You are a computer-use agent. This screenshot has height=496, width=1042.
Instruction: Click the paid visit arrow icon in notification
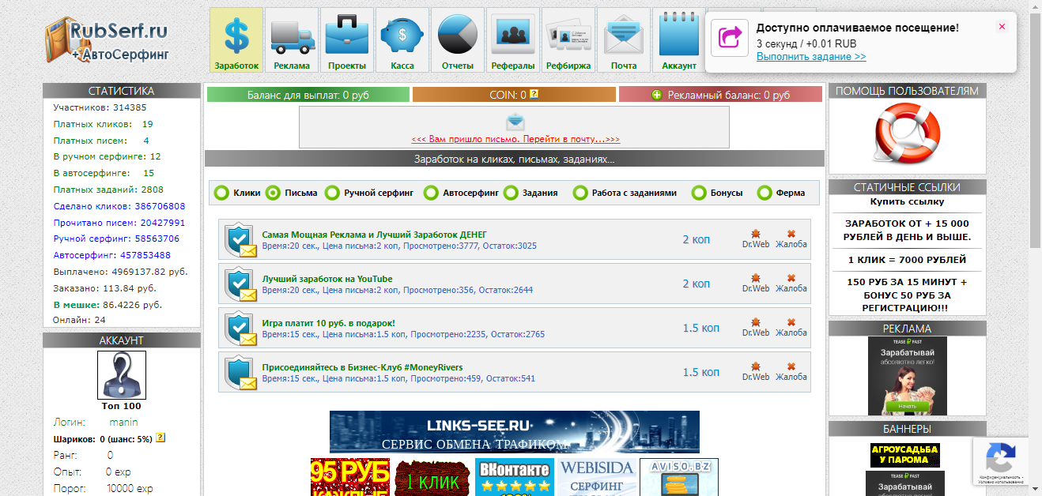[x=729, y=38]
